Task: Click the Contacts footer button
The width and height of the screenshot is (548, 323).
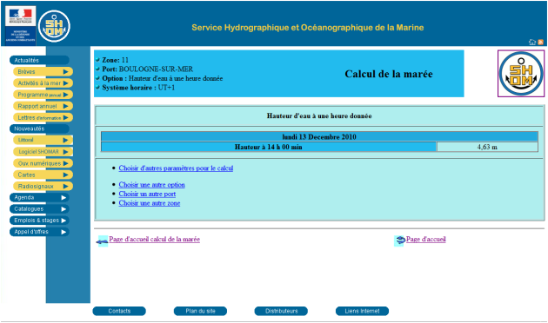Action: pyautogui.click(x=119, y=311)
